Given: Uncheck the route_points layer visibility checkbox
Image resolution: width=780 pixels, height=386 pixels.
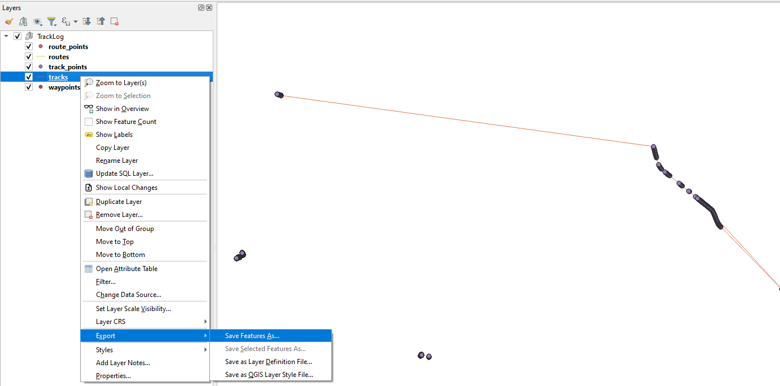Looking at the screenshot, I should coord(29,47).
